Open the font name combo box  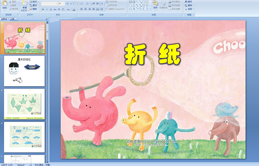click(49, 3)
